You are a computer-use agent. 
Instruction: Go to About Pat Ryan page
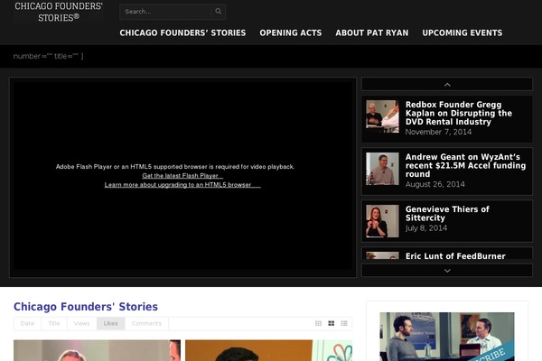[372, 32]
